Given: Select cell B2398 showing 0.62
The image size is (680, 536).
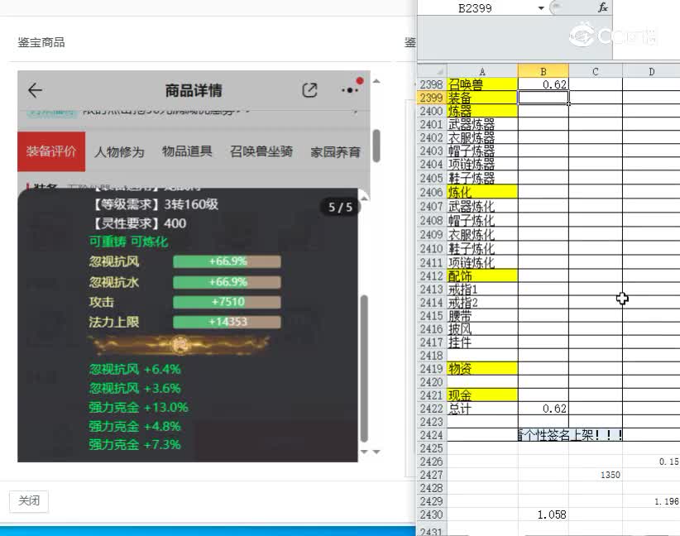Looking at the screenshot, I should click(543, 84).
